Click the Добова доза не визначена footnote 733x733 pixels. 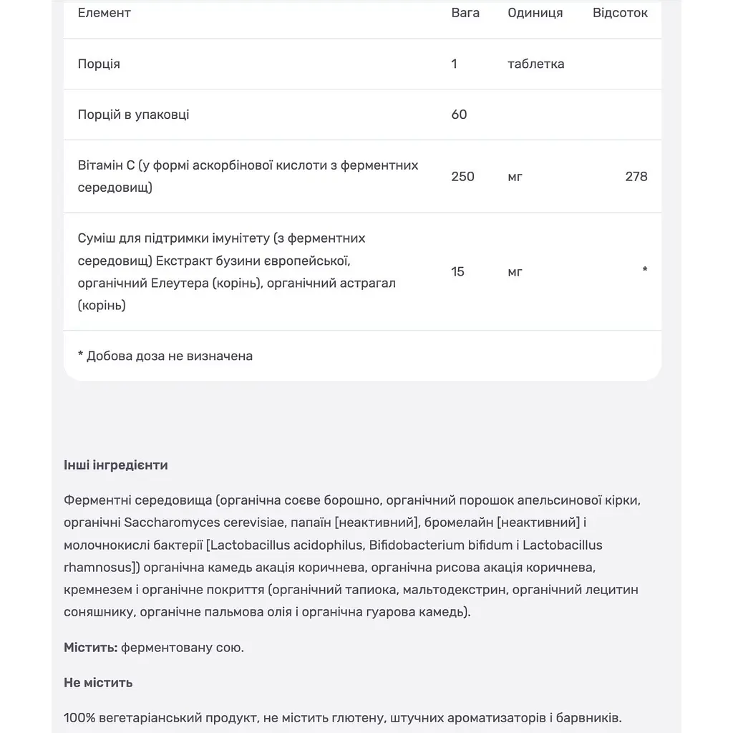(x=165, y=356)
